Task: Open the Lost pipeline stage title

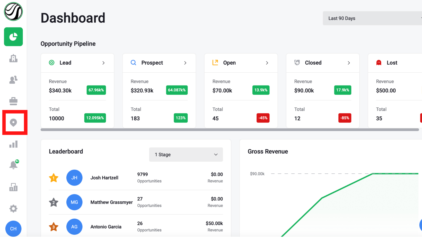Action: point(392,63)
